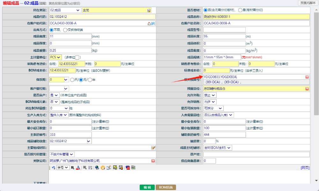Open the font color tool
Screen dimensions: 319x191
(78, 167)
